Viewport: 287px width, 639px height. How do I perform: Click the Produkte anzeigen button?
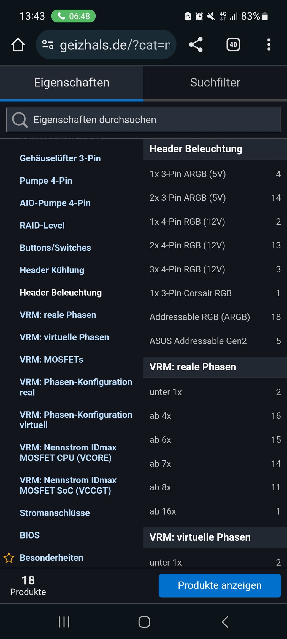pos(220,585)
